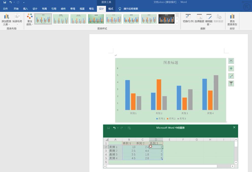Select the cell containing 1.8

[143, 154]
